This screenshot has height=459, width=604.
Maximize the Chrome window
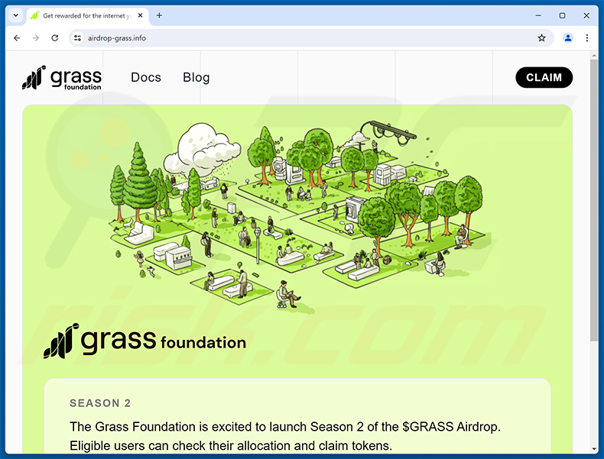(562, 15)
